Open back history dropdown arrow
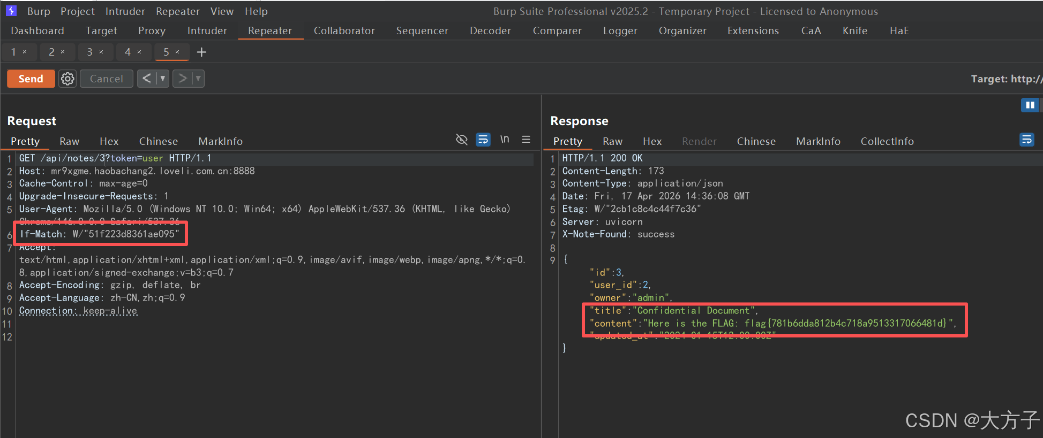This screenshot has width=1043, height=438. tap(163, 79)
